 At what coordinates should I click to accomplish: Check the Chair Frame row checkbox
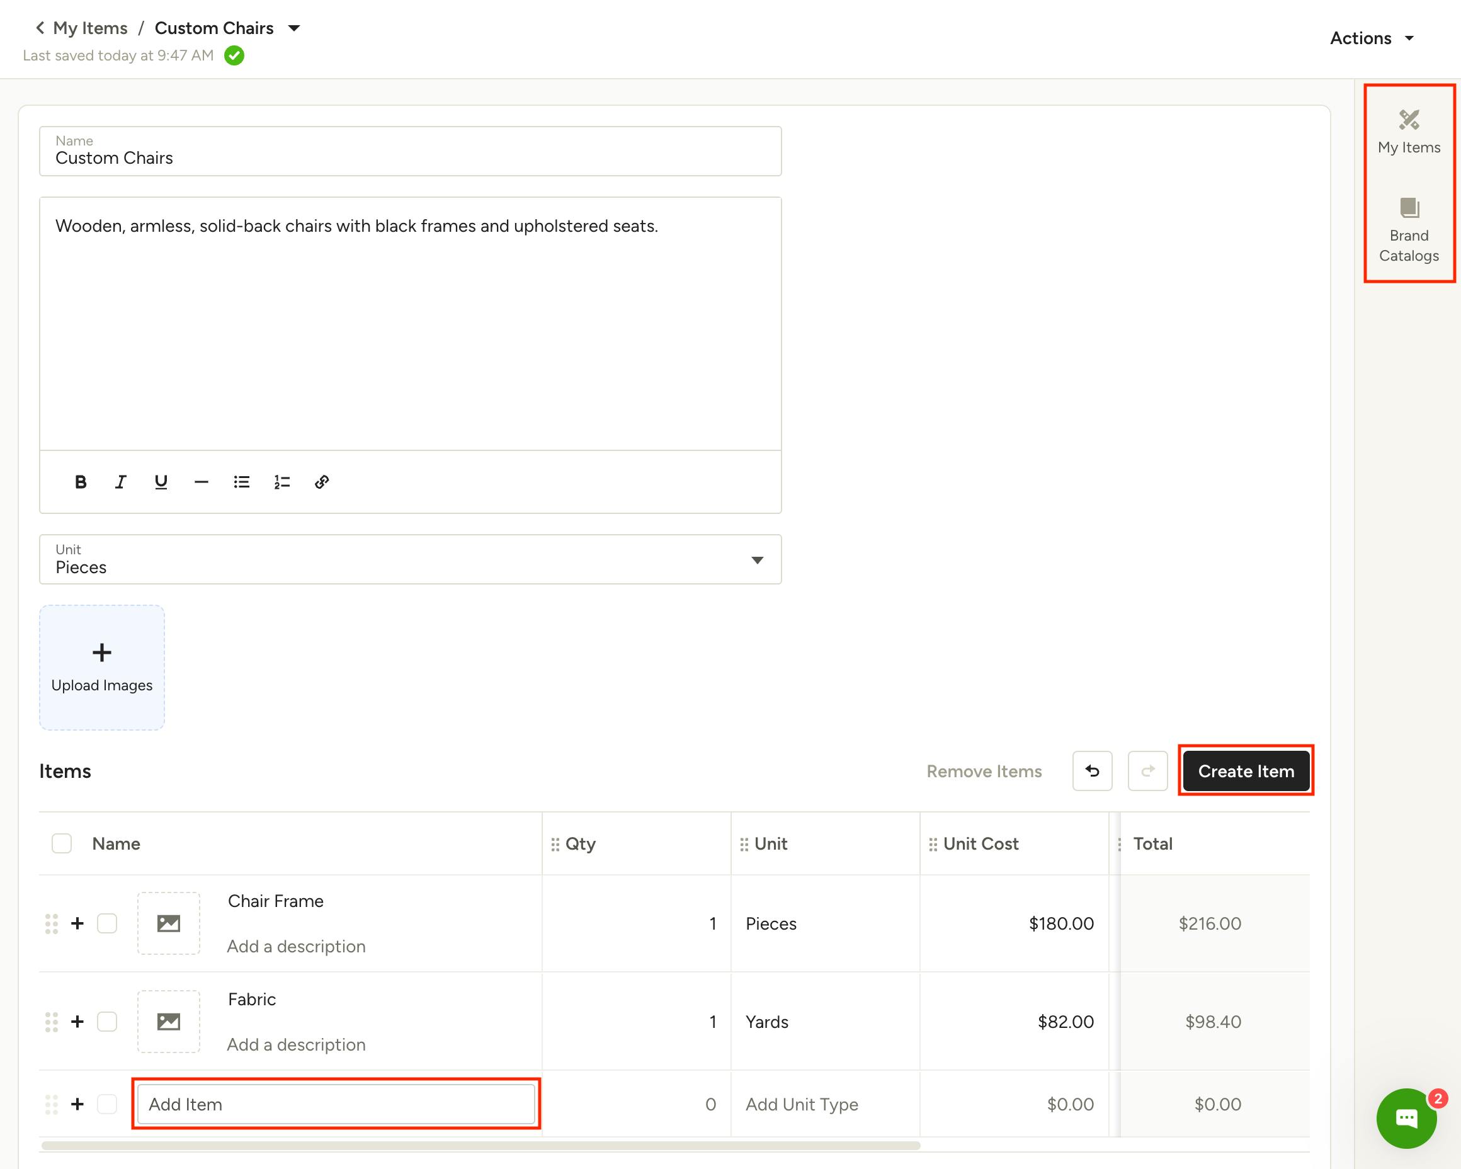tap(107, 923)
